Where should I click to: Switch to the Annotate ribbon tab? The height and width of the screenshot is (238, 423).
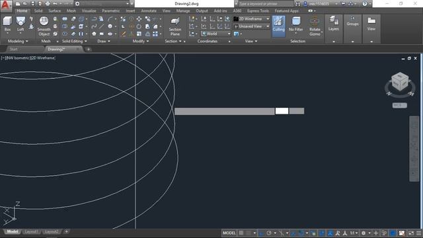(149, 11)
